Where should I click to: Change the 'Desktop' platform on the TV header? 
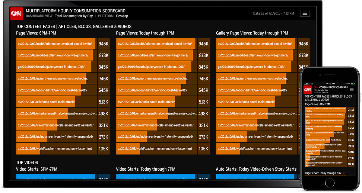(x=122, y=16)
